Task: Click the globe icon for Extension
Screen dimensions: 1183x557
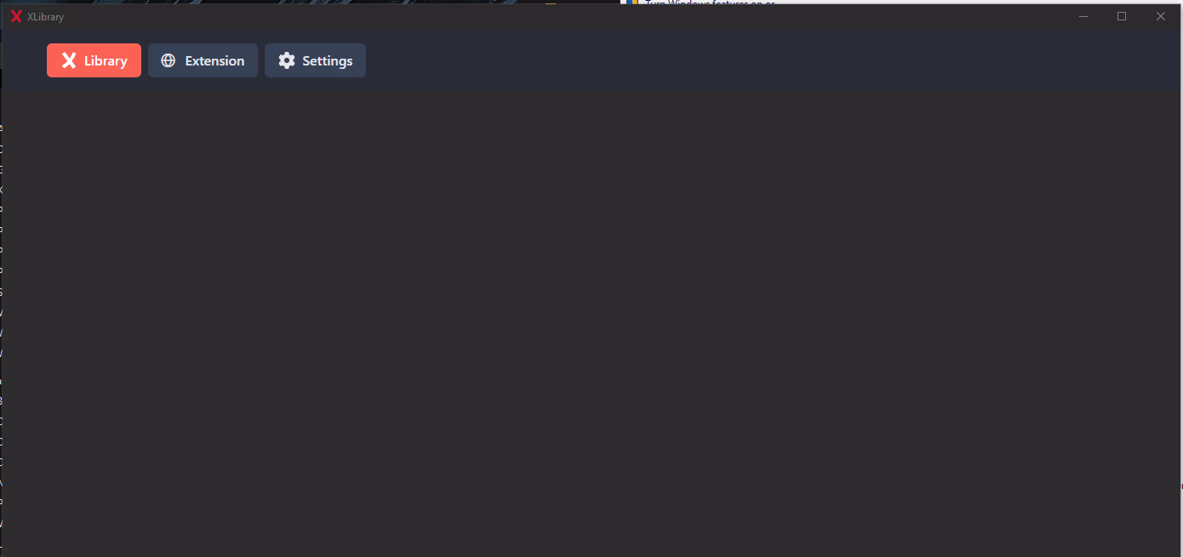Action: [169, 60]
